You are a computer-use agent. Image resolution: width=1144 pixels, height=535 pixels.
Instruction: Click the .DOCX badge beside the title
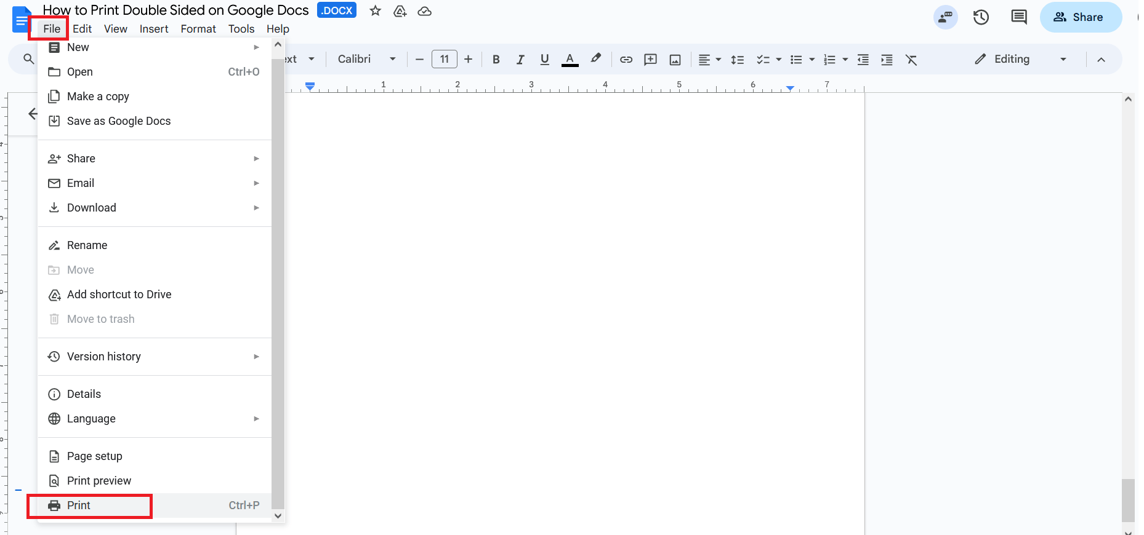337,10
